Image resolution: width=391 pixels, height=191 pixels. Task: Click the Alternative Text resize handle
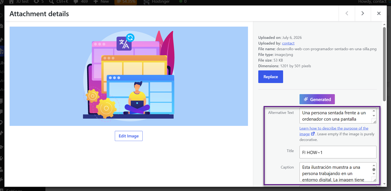point(374,121)
